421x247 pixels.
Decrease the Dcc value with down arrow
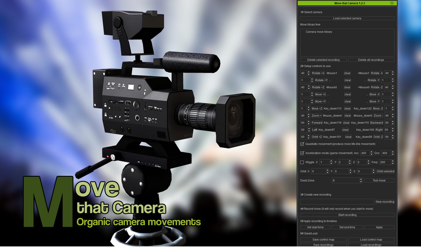coord(393,154)
